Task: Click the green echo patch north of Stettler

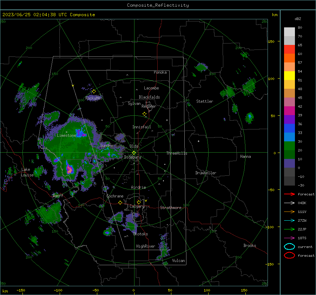Action: coord(201,67)
